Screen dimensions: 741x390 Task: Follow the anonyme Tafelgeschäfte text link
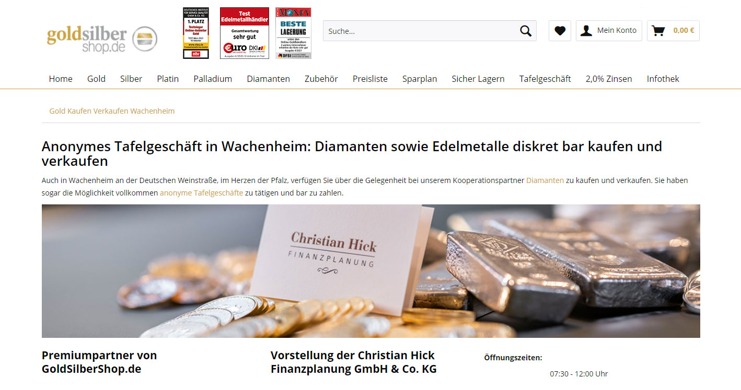pos(201,193)
